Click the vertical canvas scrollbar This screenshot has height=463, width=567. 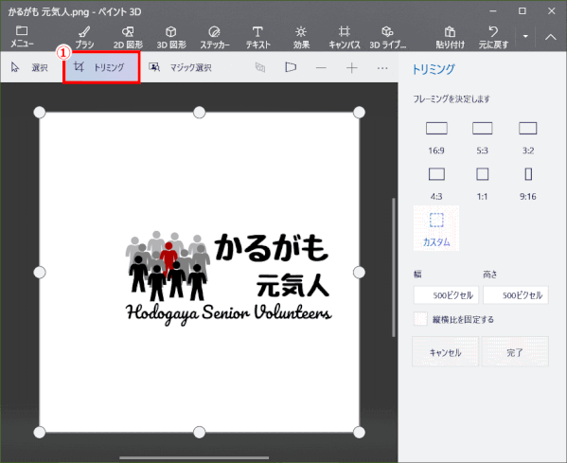(394, 268)
